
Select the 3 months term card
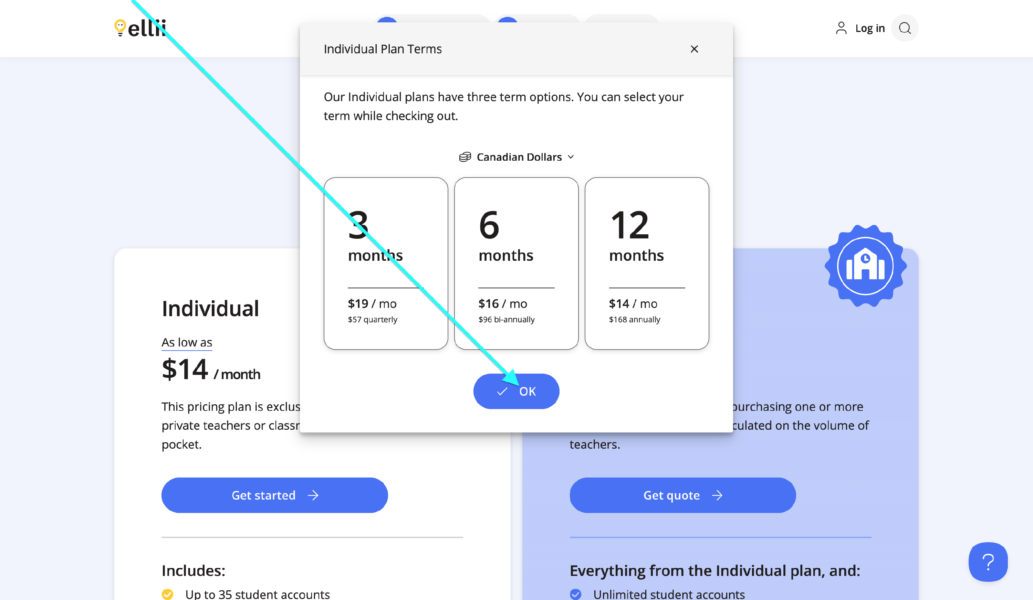point(385,263)
